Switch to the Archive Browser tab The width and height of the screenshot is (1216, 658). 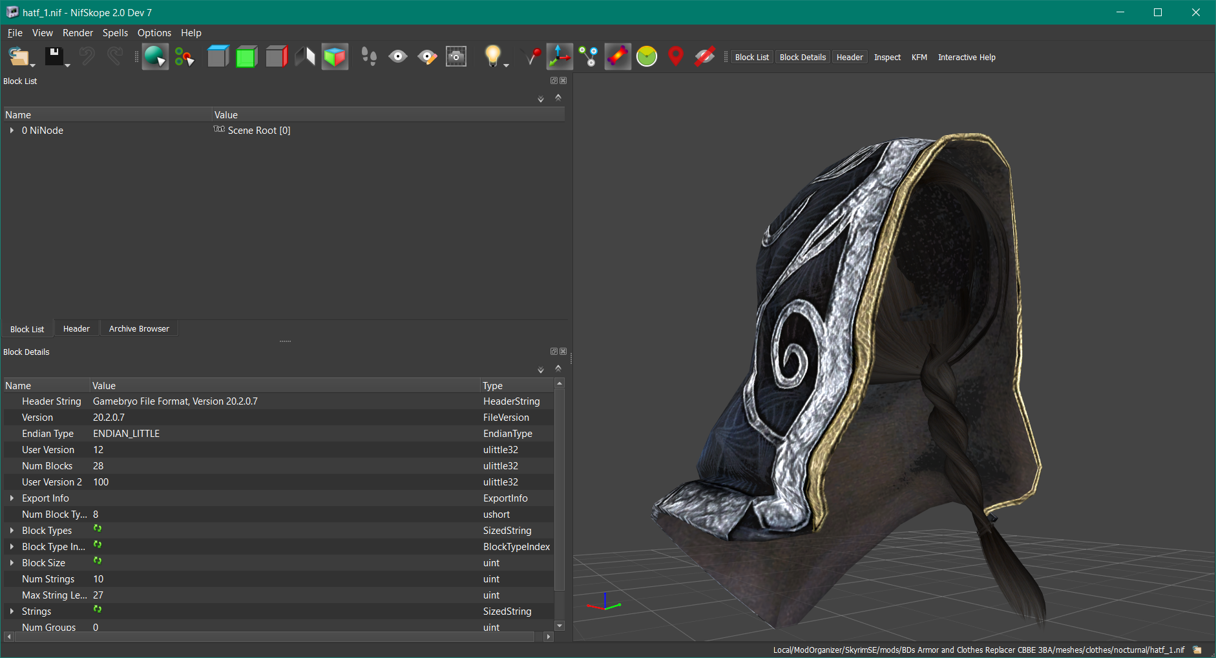(x=139, y=329)
